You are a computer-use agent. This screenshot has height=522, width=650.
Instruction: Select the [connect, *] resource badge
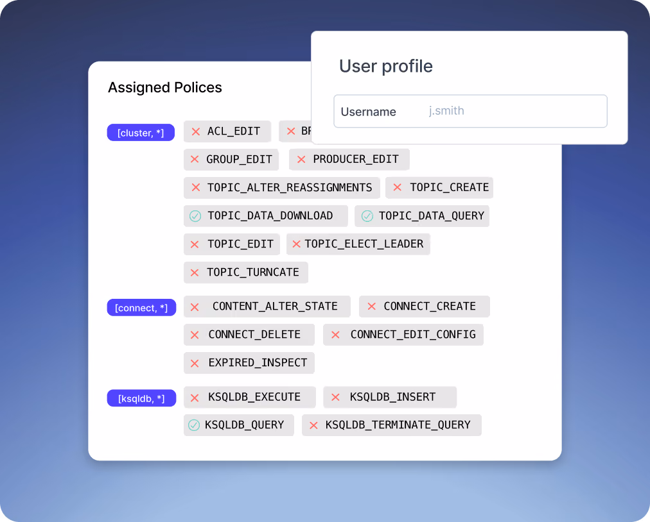click(141, 308)
